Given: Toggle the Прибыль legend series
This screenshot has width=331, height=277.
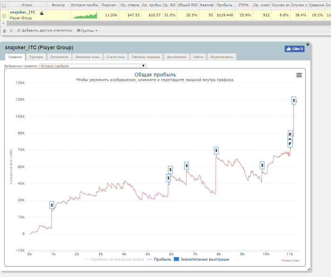Looking at the screenshot, I should tap(159, 260).
